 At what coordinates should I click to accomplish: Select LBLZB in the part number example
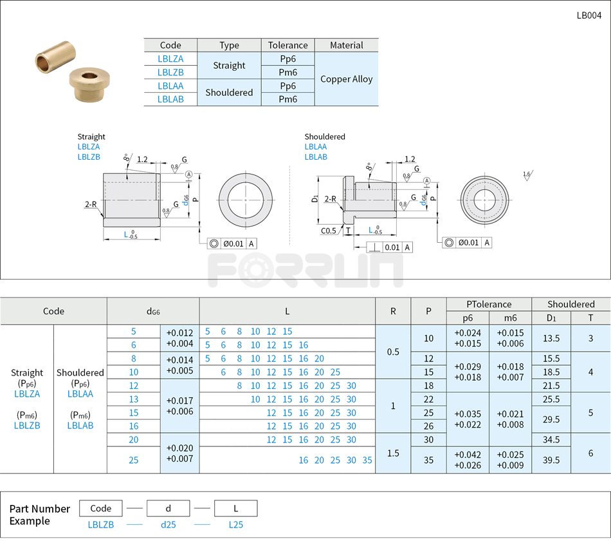click(100, 525)
